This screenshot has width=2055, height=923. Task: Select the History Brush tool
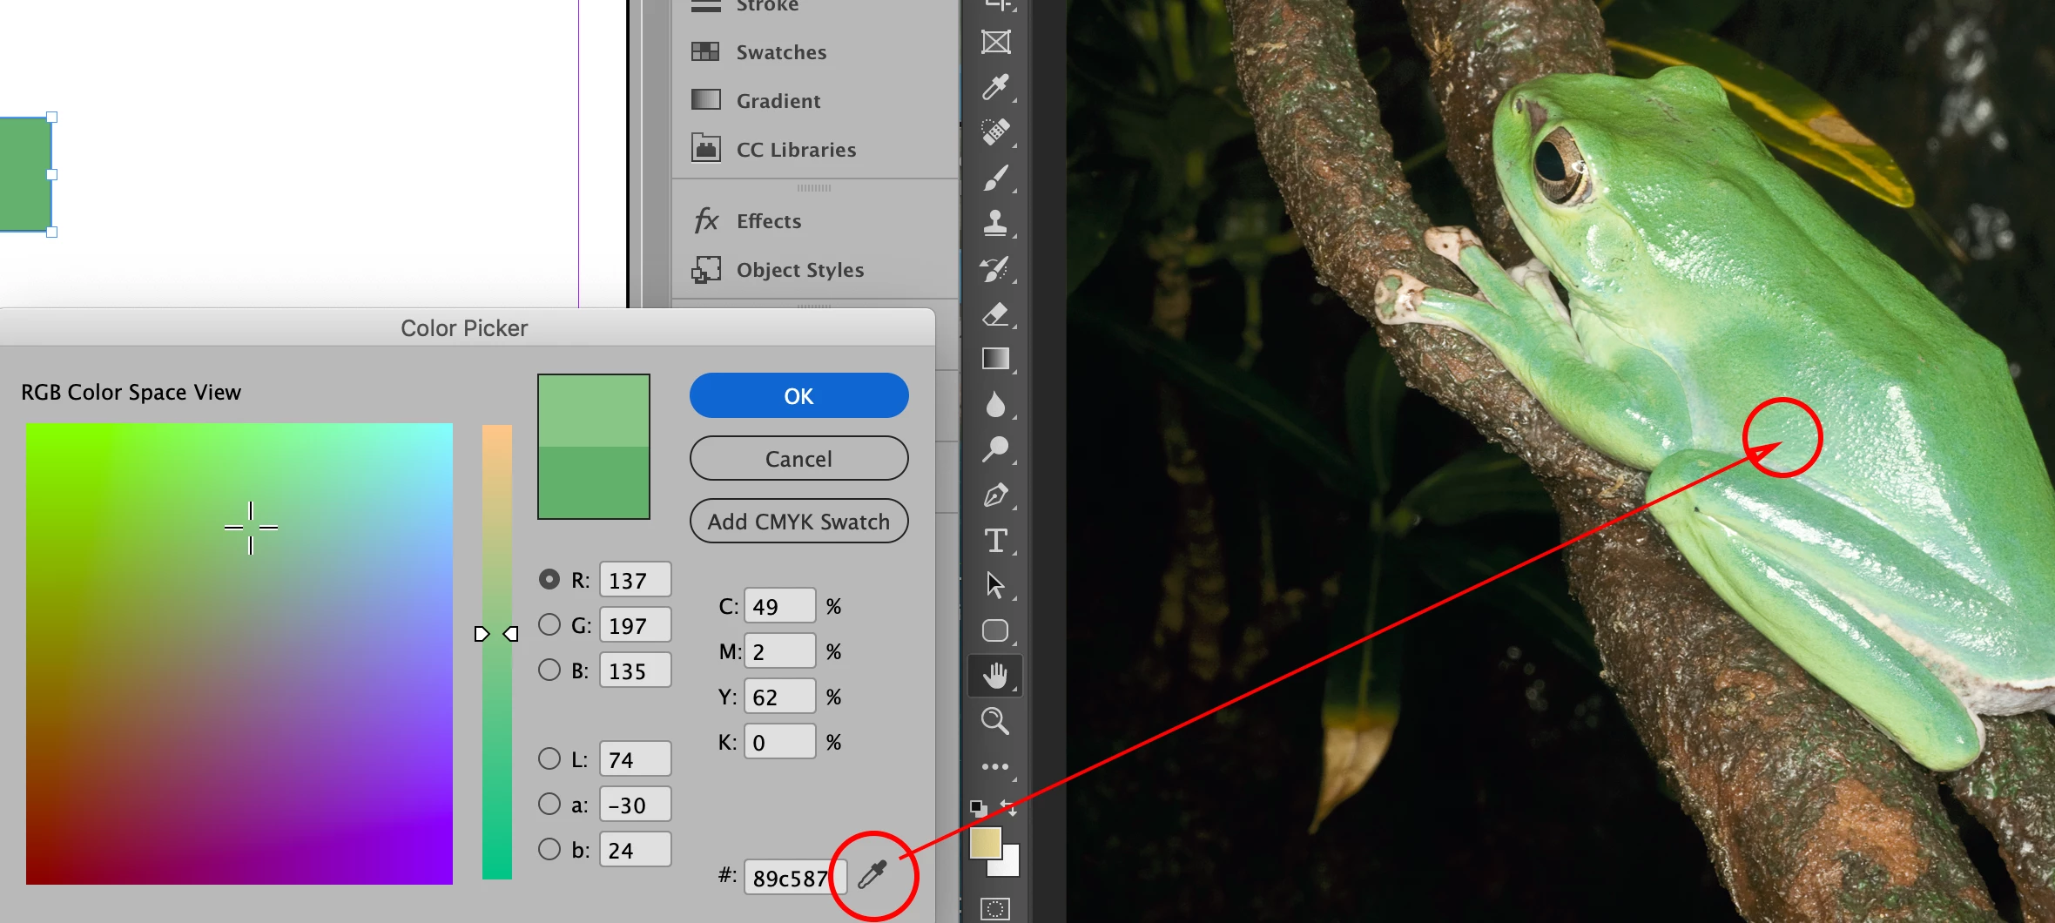tap(995, 268)
